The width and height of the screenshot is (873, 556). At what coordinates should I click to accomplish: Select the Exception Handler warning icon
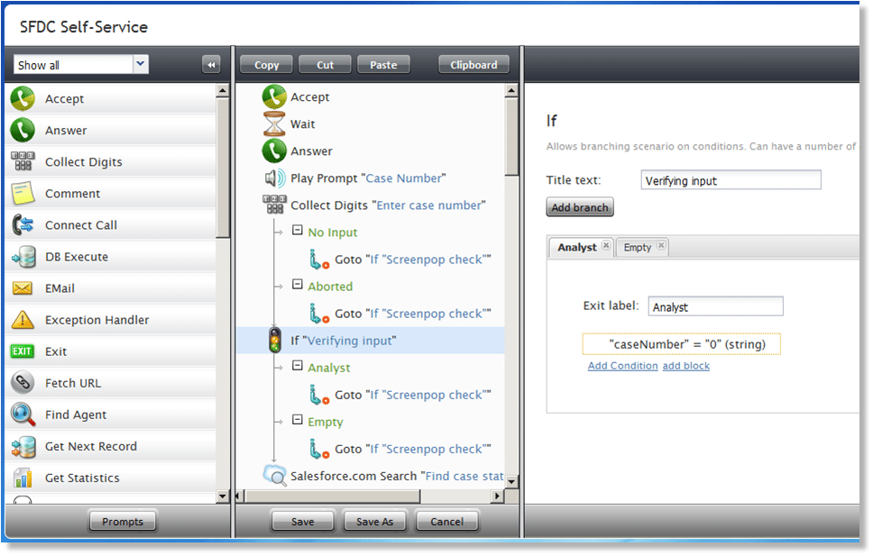[23, 320]
